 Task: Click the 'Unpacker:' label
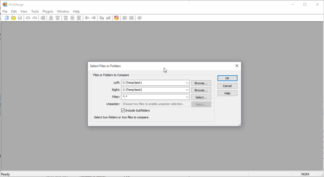[113, 104]
